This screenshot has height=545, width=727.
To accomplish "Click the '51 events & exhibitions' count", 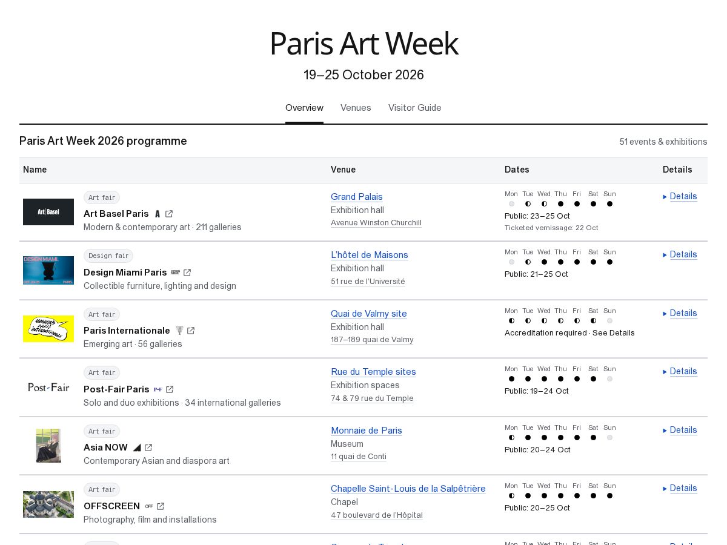I will 663,142.
